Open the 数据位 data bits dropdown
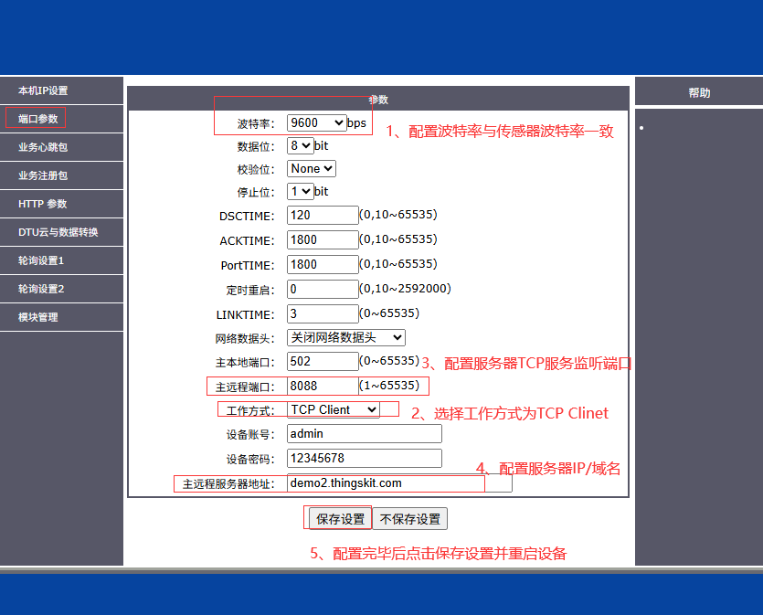 pyautogui.click(x=300, y=145)
